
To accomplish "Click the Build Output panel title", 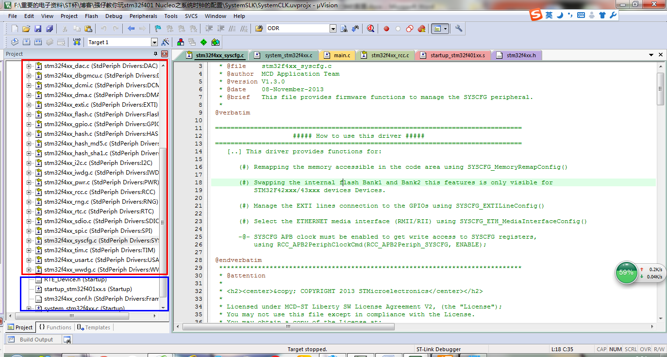I will tap(36, 340).
